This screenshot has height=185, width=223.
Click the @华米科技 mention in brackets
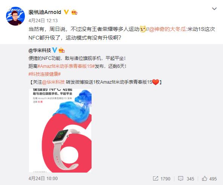[53, 82]
